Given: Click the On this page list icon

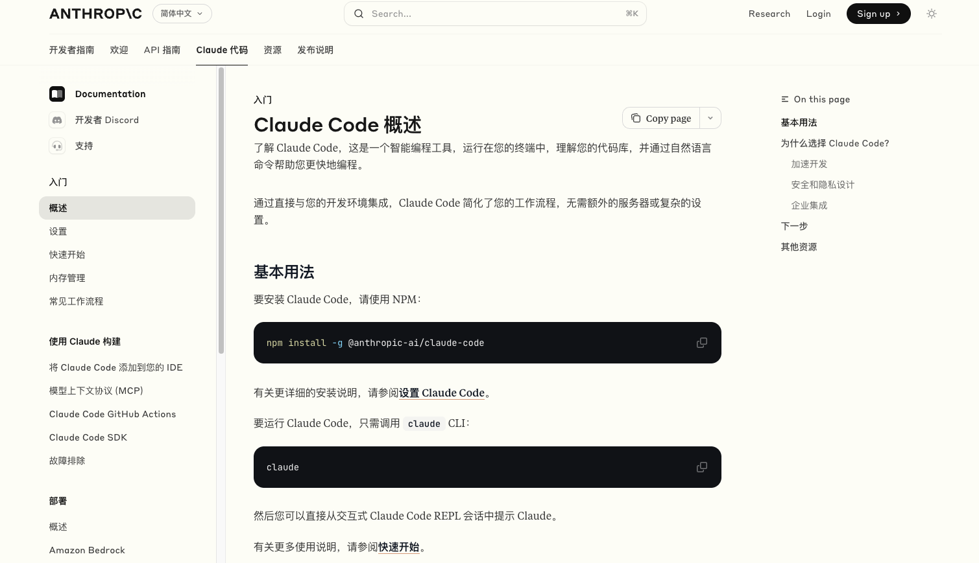Looking at the screenshot, I should click(785, 99).
